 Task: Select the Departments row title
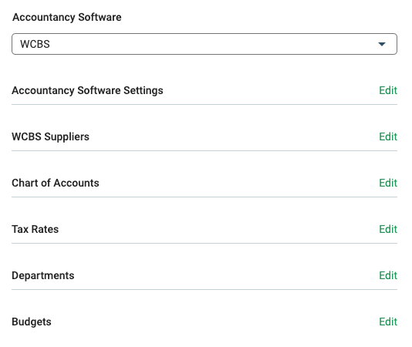click(43, 275)
